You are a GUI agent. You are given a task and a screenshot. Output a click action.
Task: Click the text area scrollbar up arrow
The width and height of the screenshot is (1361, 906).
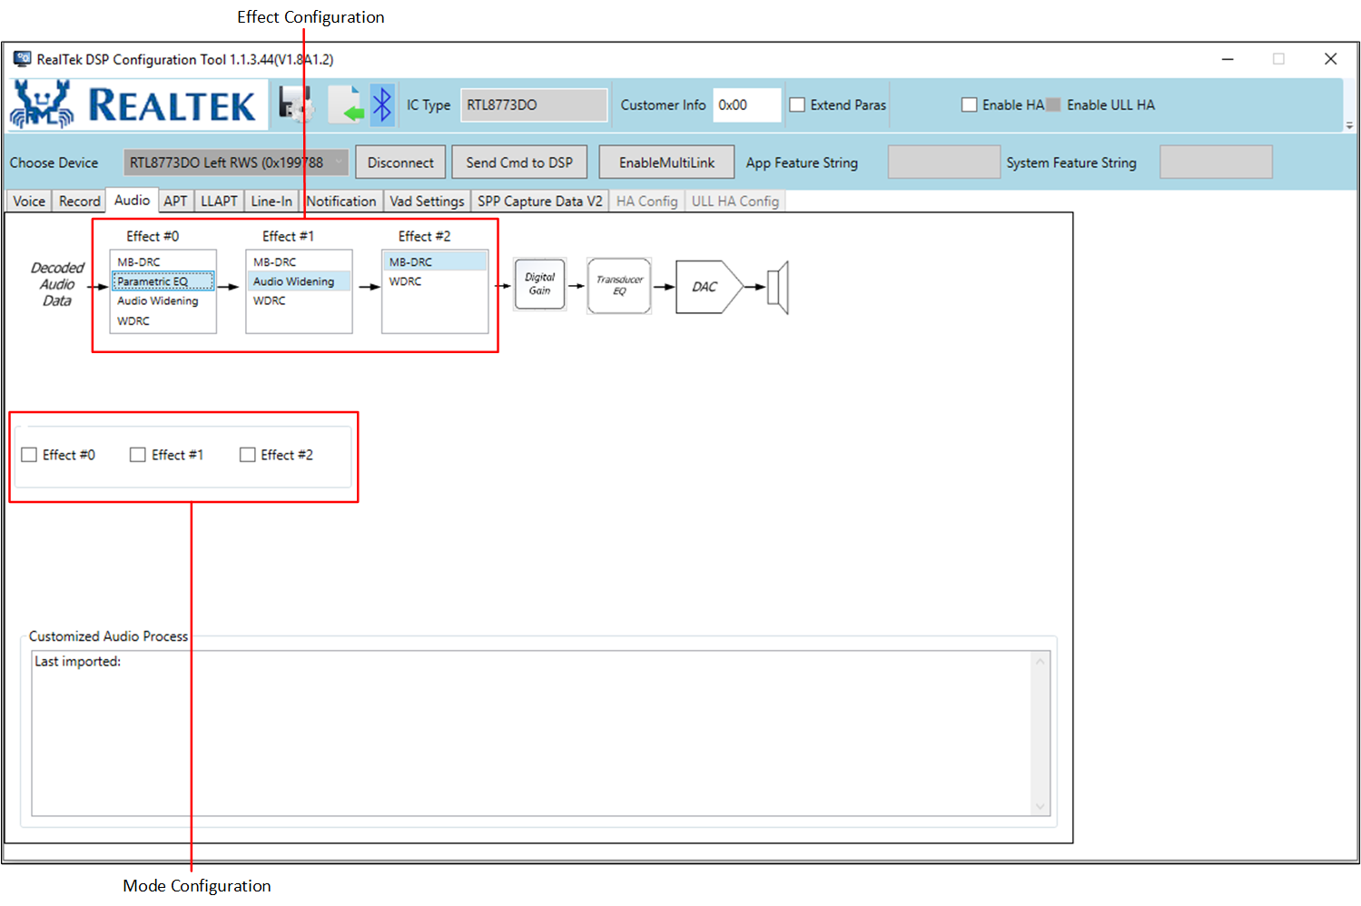pyautogui.click(x=1040, y=661)
